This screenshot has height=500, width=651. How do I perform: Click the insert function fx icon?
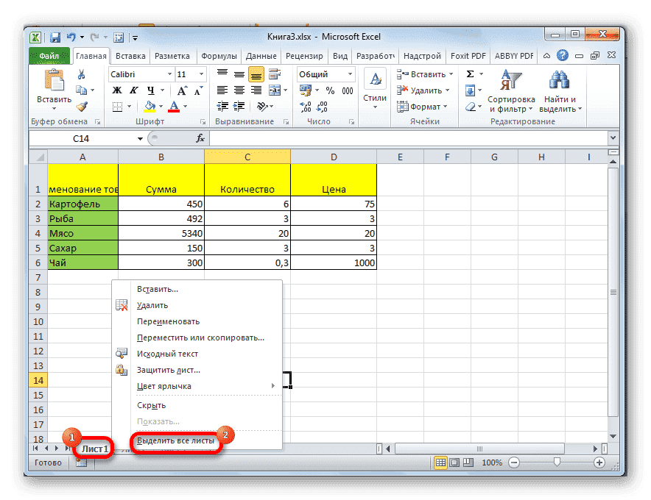200,138
